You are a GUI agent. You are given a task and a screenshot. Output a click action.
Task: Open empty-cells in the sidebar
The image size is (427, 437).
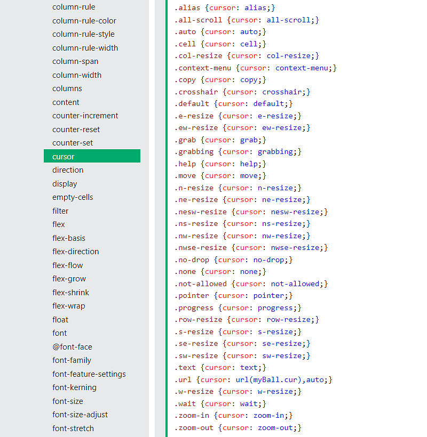(x=73, y=197)
